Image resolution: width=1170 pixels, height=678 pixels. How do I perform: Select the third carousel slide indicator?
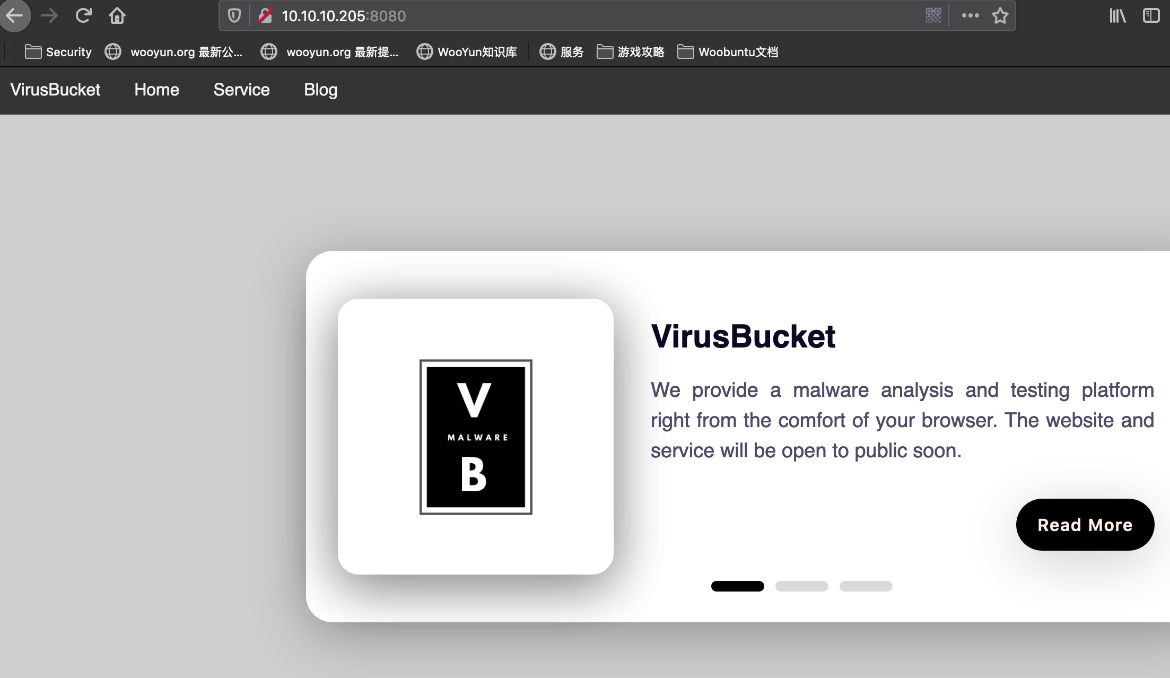pyautogui.click(x=866, y=586)
